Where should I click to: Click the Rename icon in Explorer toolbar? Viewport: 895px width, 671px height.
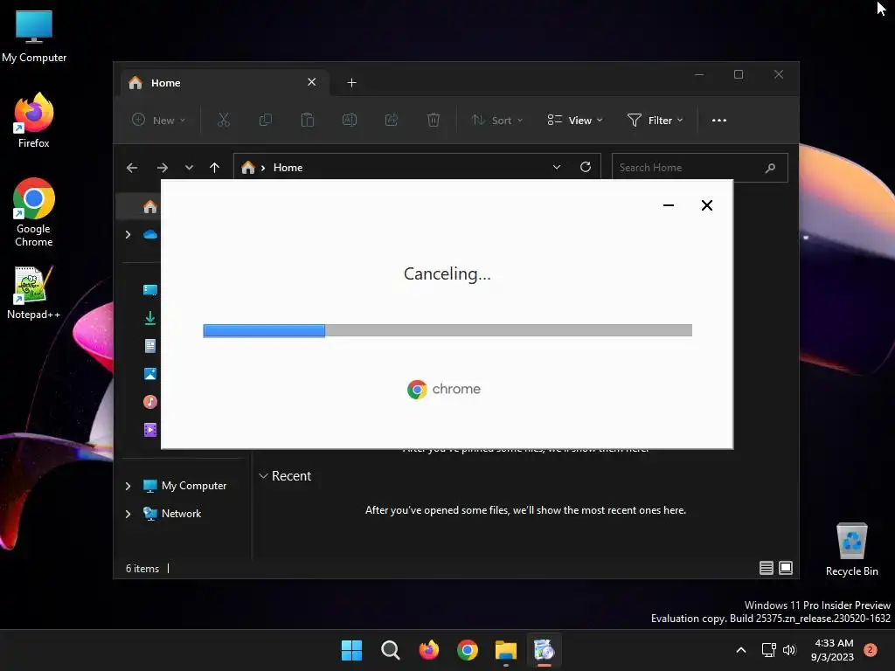(350, 120)
